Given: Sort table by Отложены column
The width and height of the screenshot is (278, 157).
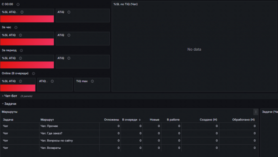Looking at the screenshot, I should click(111, 120).
